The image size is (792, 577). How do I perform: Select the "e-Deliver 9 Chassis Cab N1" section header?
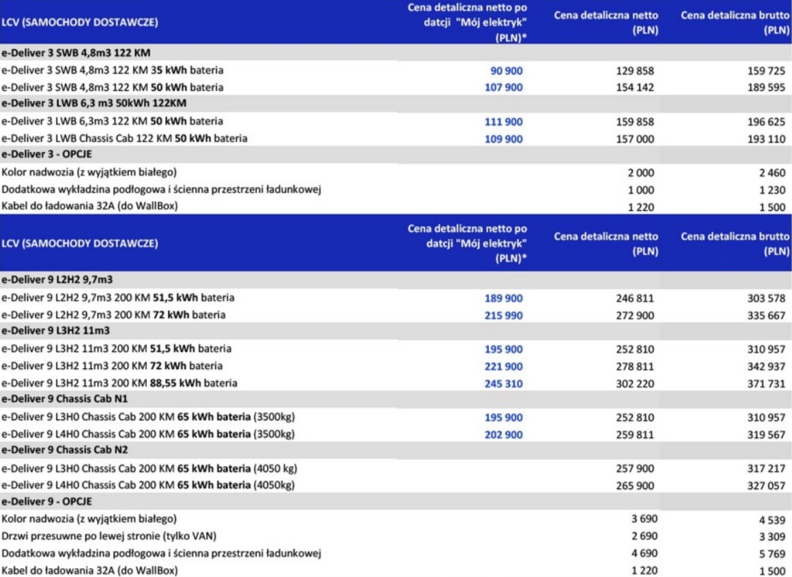click(x=66, y=400)
